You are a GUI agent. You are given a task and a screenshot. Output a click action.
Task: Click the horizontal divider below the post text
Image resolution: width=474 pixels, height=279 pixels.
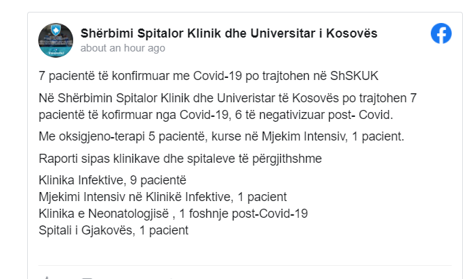[x=245, y=266]
